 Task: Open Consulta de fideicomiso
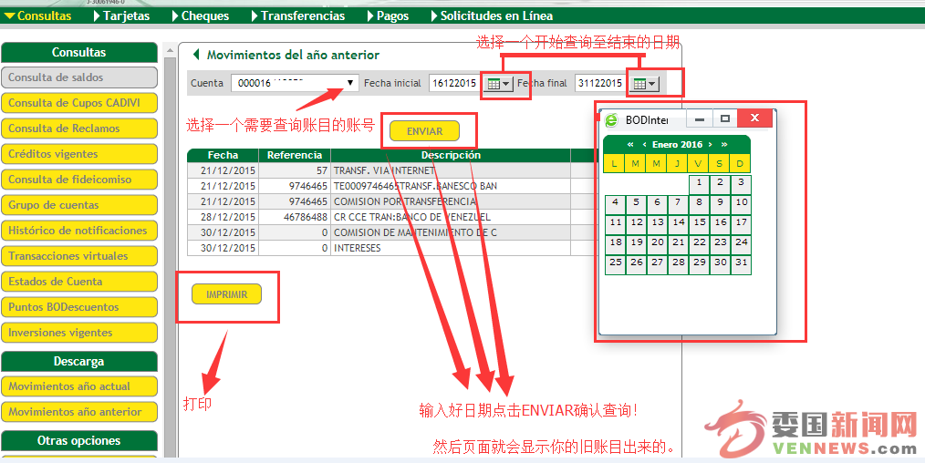(79, 179)
